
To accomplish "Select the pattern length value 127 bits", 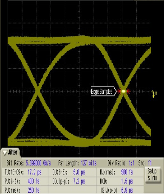I will (x=89, y=163).
